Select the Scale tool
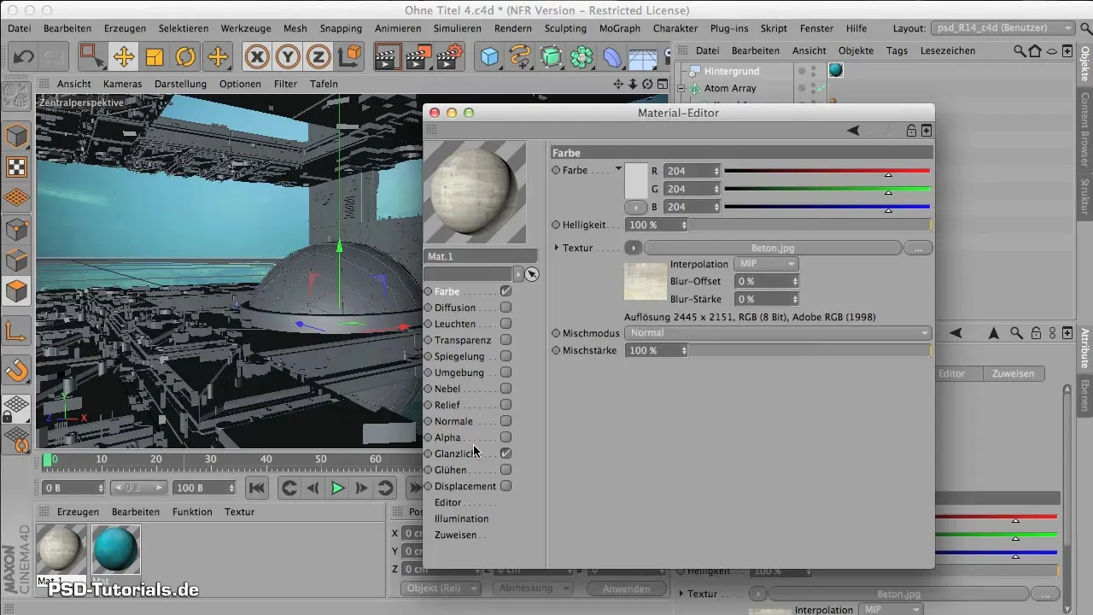The height and width of the screenshot is (615, 1093). click(155, 57)
